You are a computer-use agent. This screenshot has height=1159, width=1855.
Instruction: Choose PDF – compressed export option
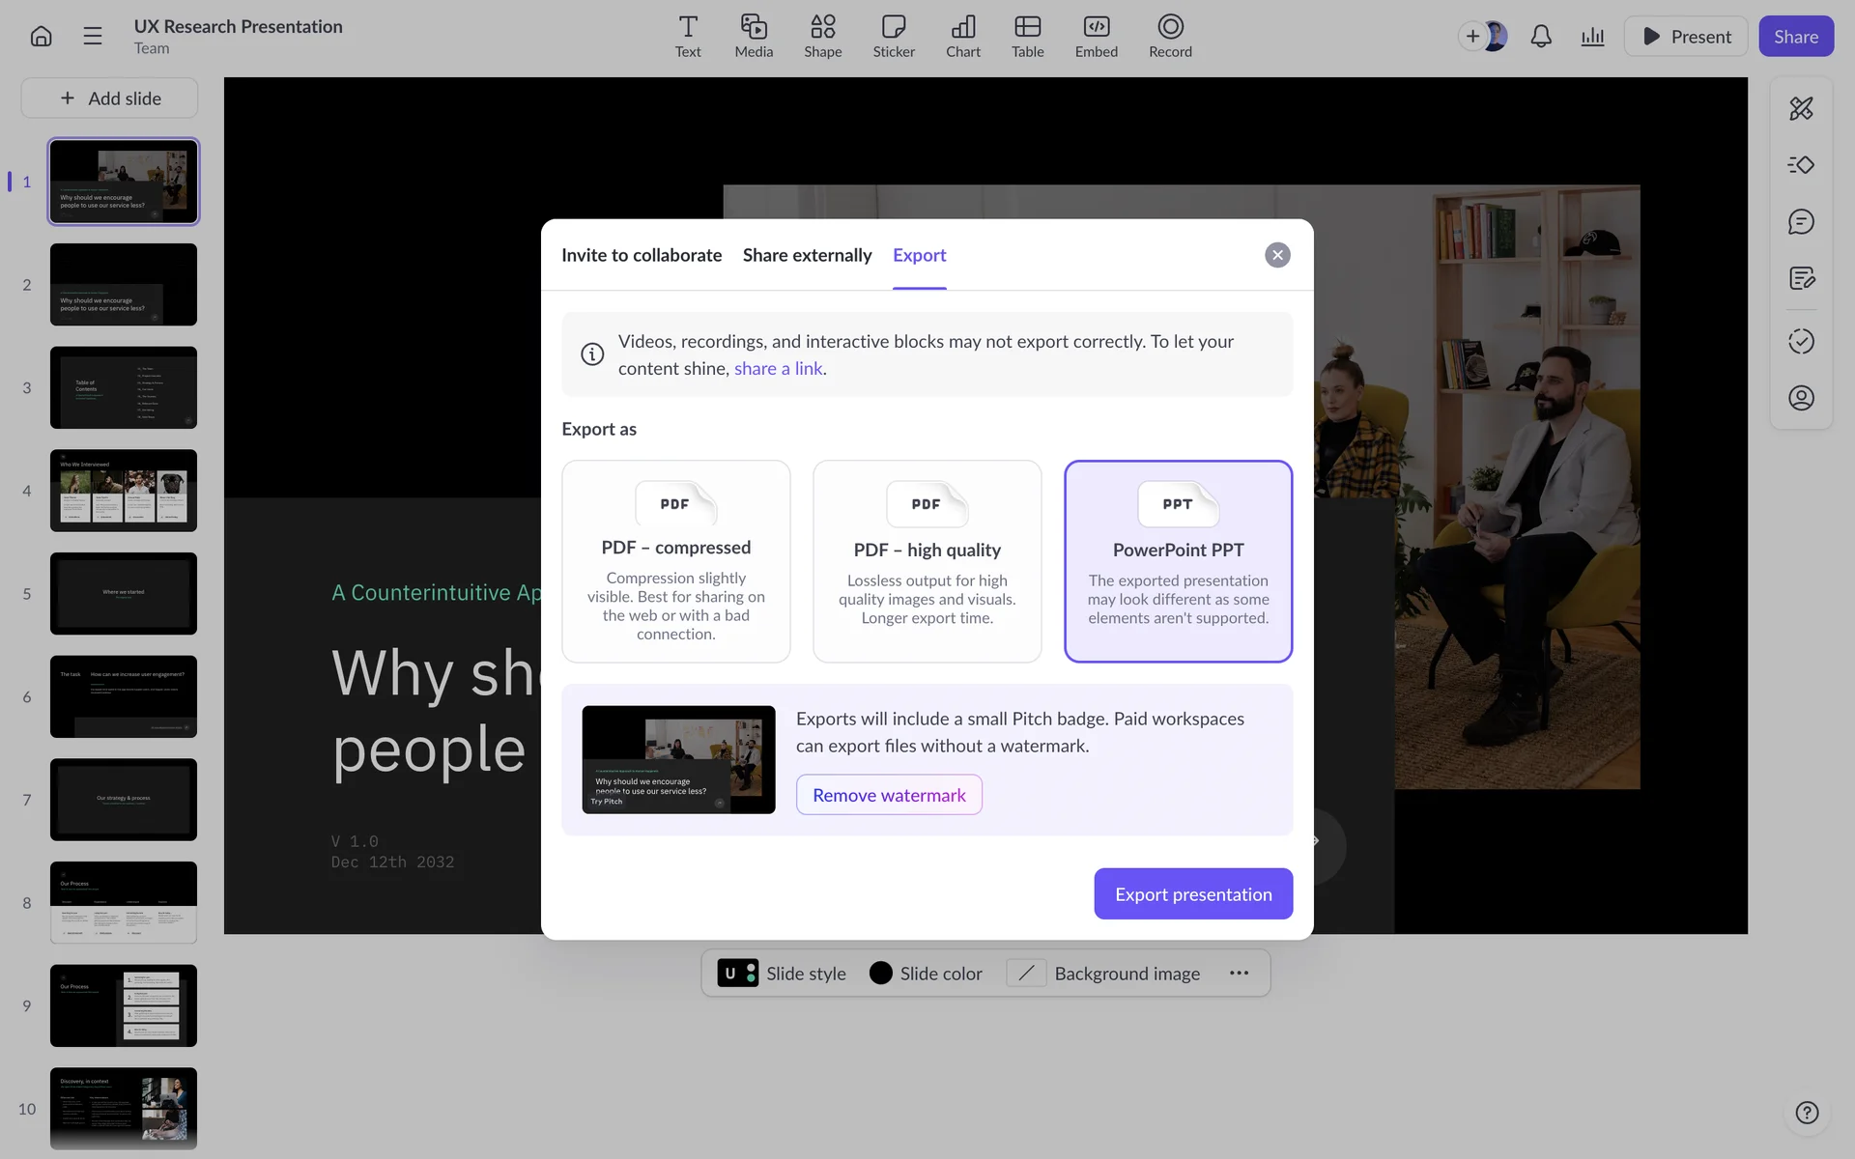point(676,561)
